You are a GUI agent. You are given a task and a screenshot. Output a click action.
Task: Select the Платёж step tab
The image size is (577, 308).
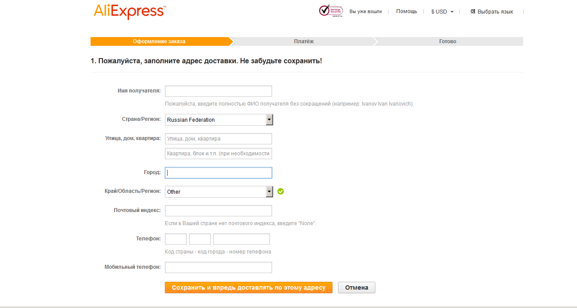click(304, 41)
